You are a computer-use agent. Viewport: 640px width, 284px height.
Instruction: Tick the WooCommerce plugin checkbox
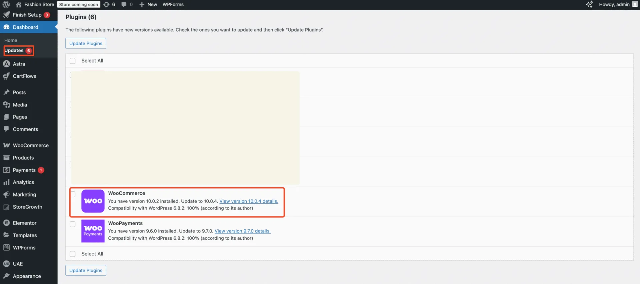[x=73, y=194]
